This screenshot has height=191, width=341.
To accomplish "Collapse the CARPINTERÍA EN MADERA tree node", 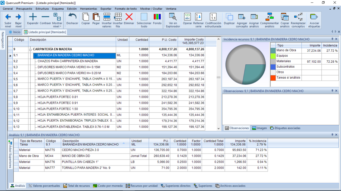I will (x=30, y=50).
